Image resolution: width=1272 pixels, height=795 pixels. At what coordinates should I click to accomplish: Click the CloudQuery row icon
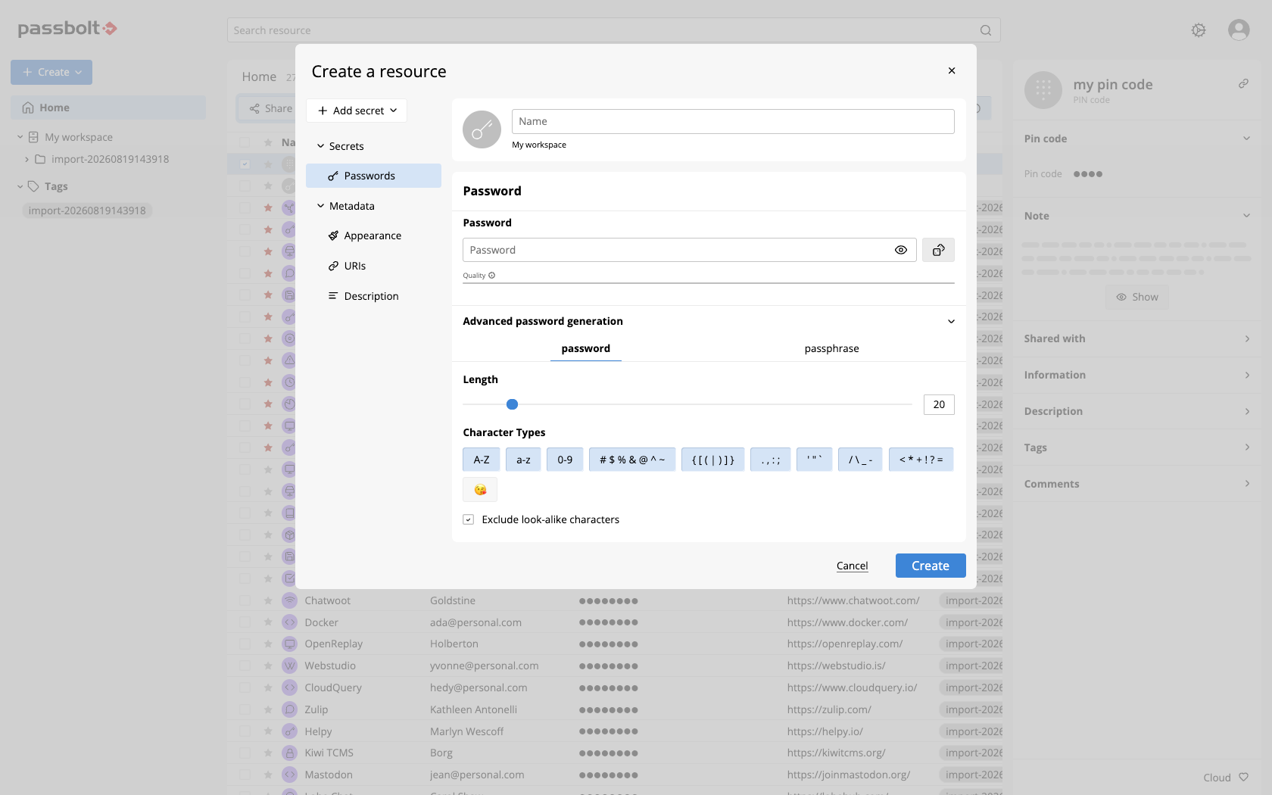[x=289, y=687]
